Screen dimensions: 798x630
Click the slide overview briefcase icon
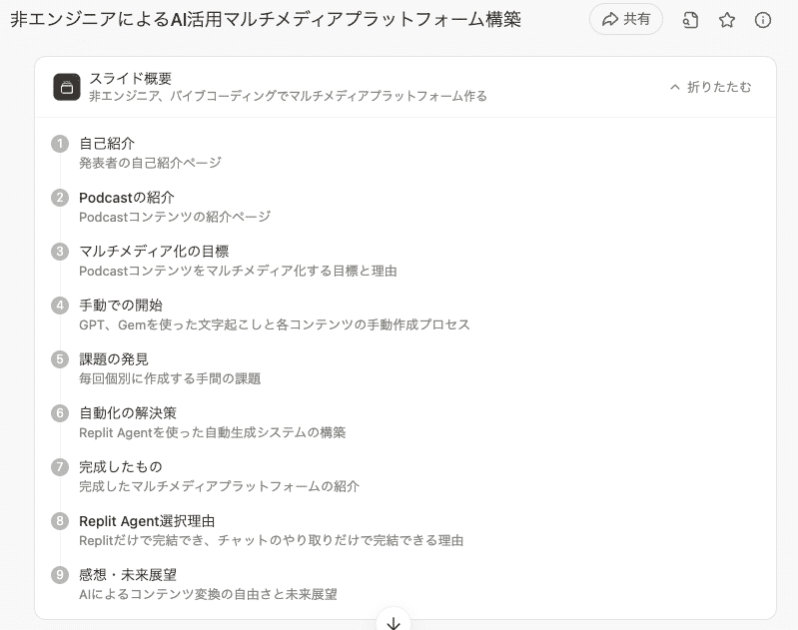pyautogui.click(x=67, y=87)
